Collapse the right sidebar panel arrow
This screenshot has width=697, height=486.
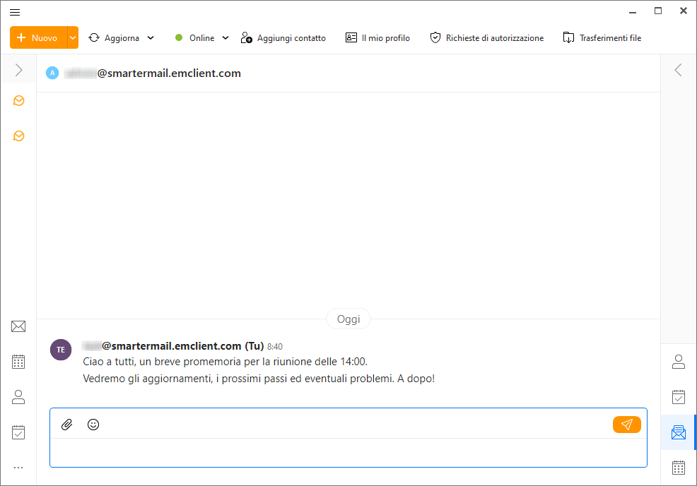(678, 70)
